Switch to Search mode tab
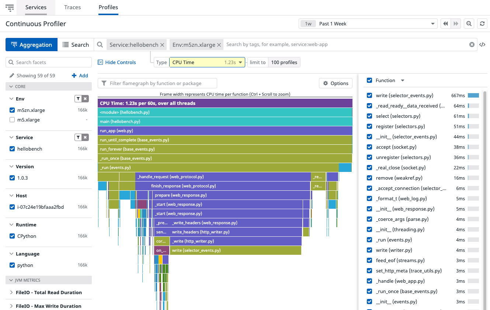Image resolution: width=490 pixels, height=310 pixels. pyautogui.click(x=76, y=44)
